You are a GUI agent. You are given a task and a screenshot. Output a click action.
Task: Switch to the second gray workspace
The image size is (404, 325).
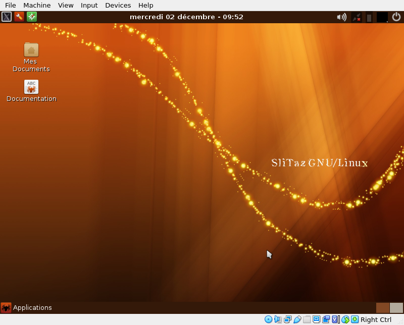[x=396, y=308]
